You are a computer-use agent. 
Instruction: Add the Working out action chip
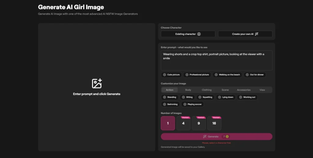pyautogui.click(x=247, y=97)
